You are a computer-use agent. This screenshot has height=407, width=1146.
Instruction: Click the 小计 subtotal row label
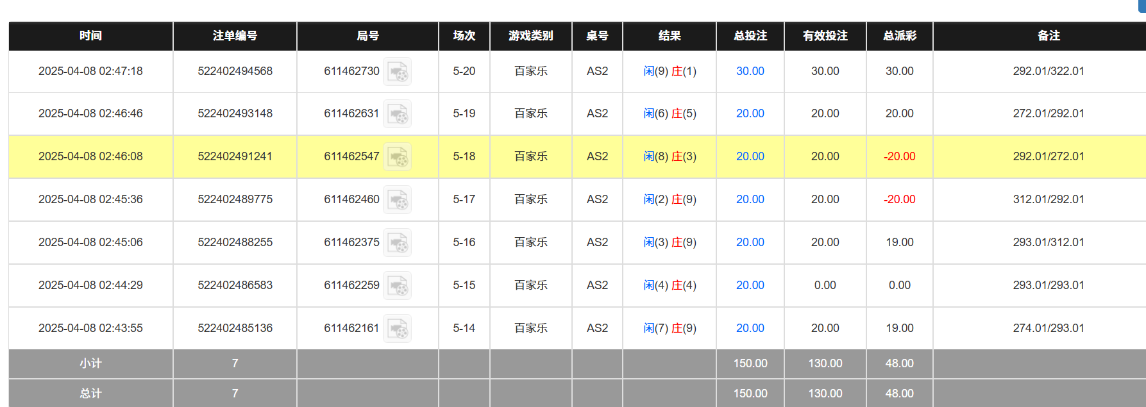[90, 363]
